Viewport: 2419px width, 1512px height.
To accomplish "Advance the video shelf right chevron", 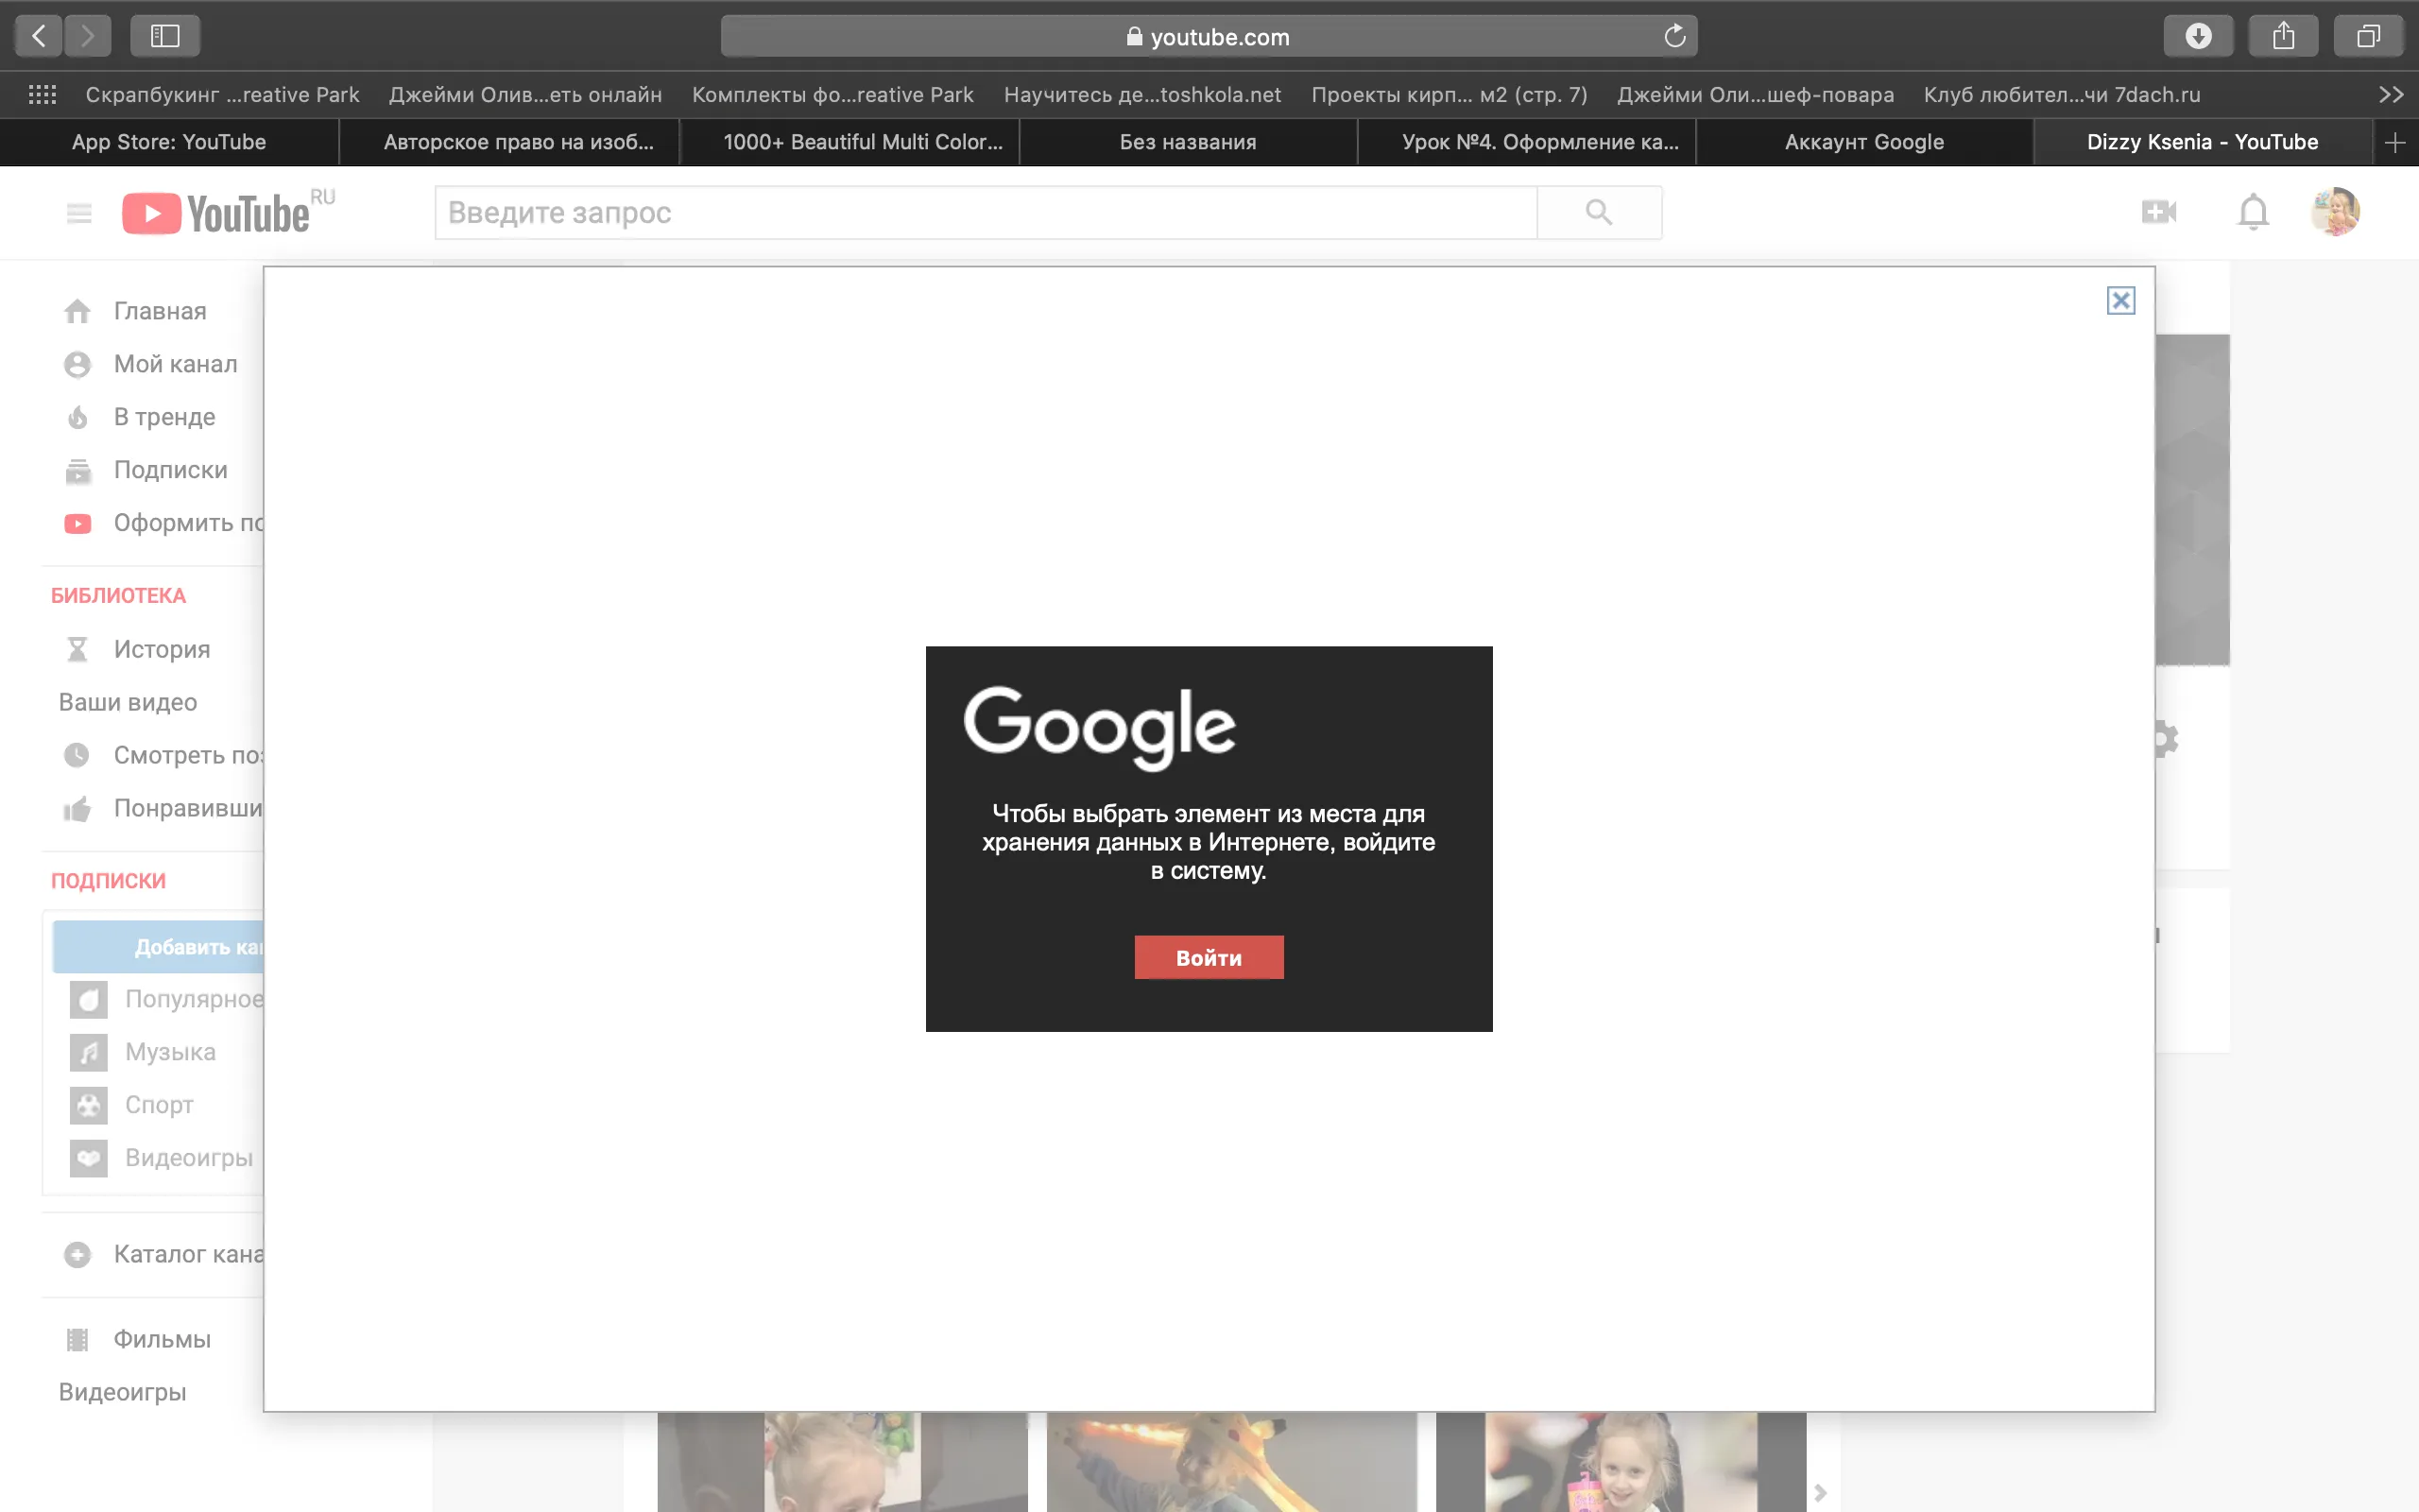I will pyautogui.click(x=1820, y=1492).
